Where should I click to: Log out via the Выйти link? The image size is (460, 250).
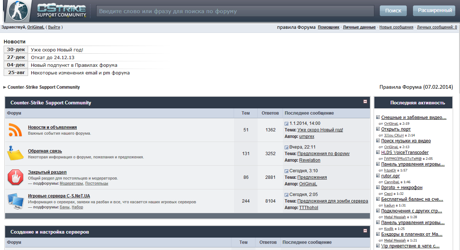coord(54,27)
